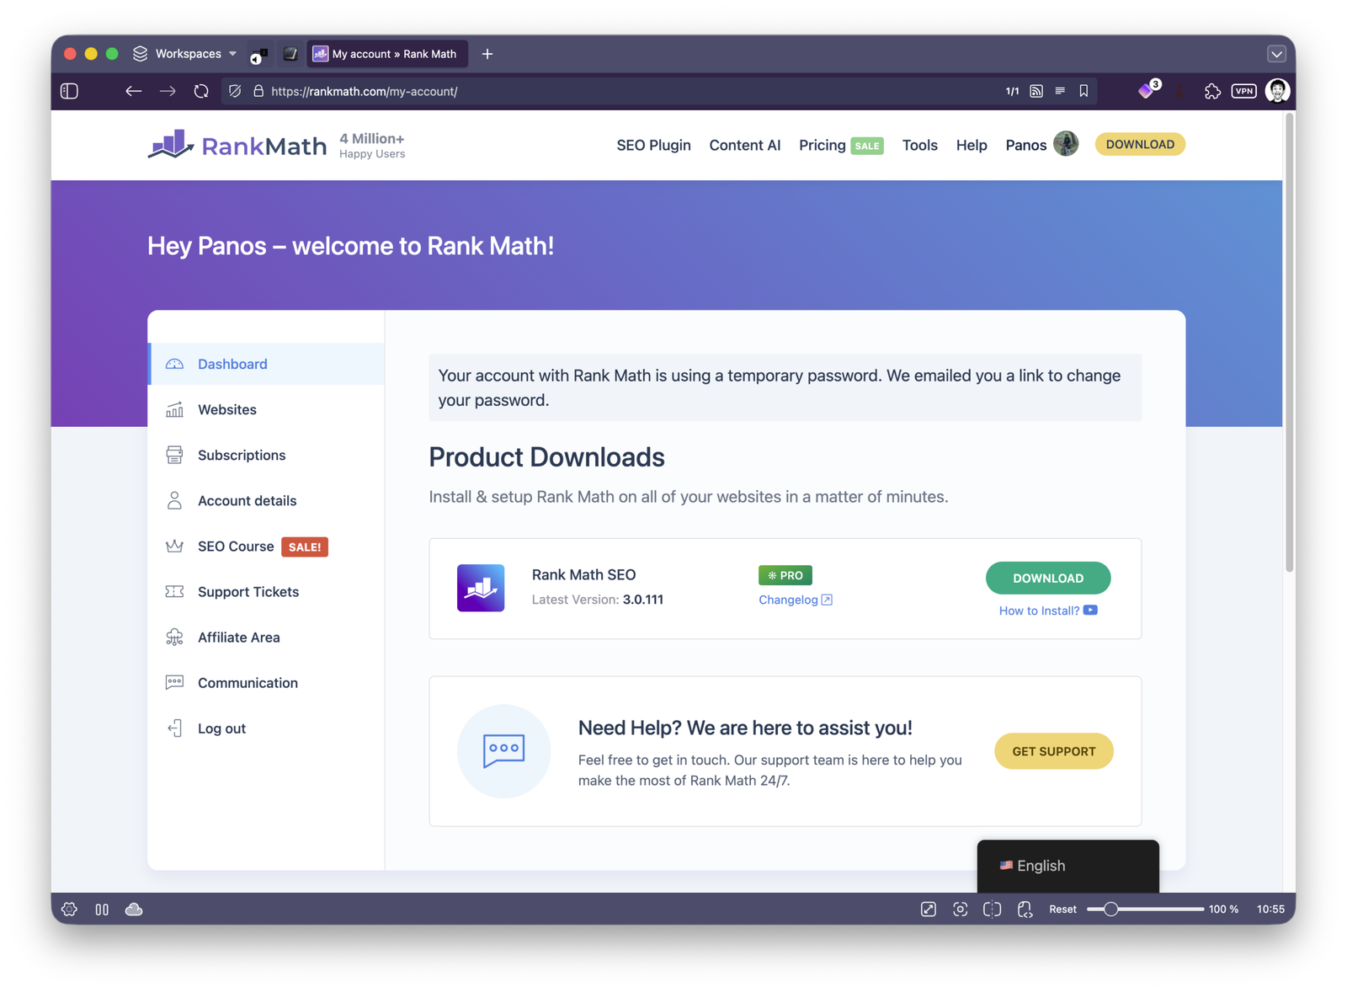Click the yellow DOWNLOAD header button
The height and width of the screenshot is (992, 1347).
(1140, 144)
